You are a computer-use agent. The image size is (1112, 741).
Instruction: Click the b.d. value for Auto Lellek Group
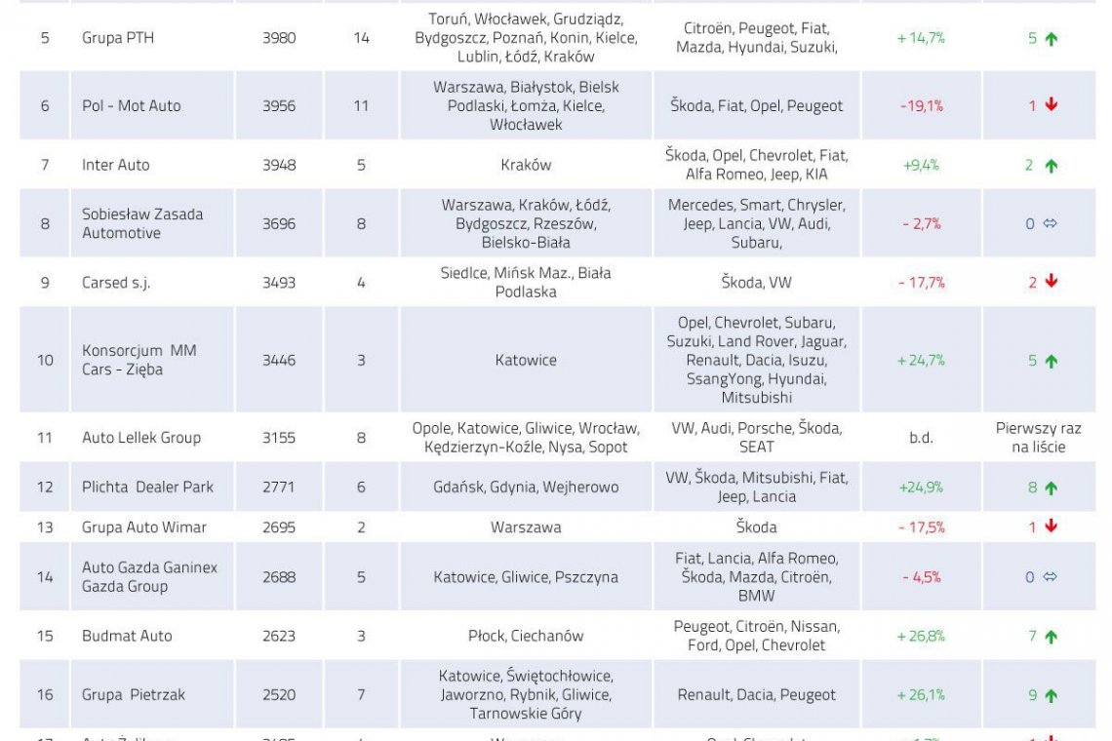tap(921, 438)
